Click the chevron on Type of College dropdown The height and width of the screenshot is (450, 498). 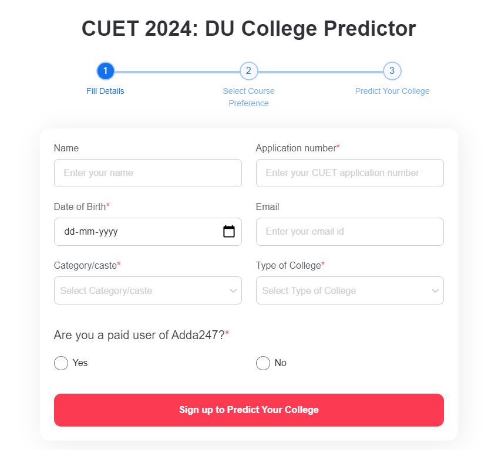pos(435,290)
